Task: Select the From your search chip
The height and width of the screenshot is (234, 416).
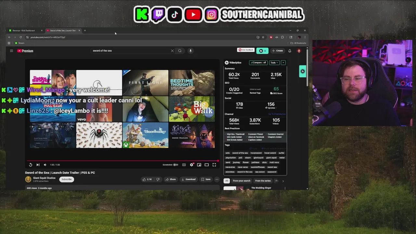Action: [242, 181]
